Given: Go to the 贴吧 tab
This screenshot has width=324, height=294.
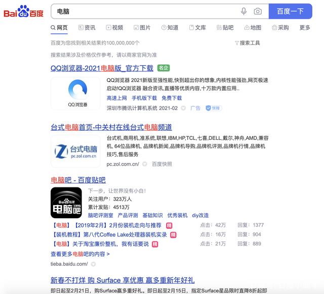Looking at the screenshot, I should [x=225, y=28].
